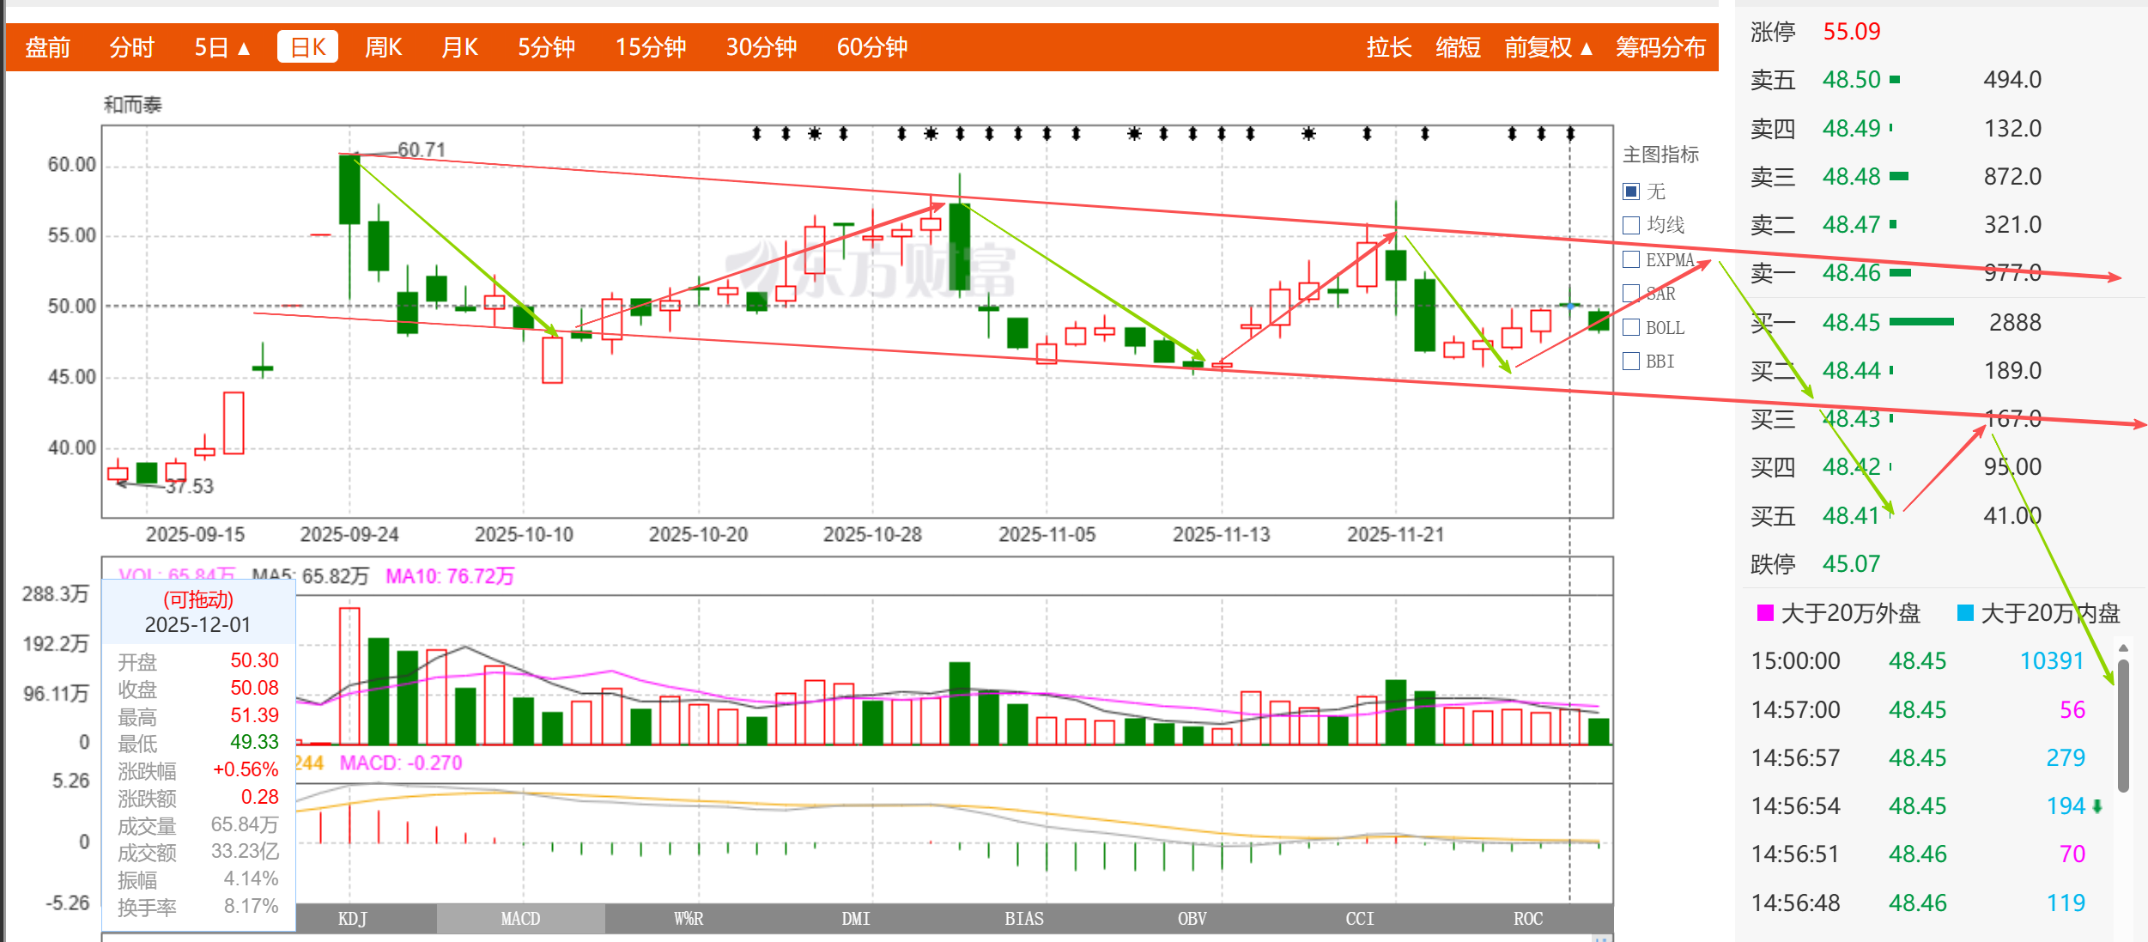
Task: Toggle the SAR indicator checkbox
Action: (1632, 293)
